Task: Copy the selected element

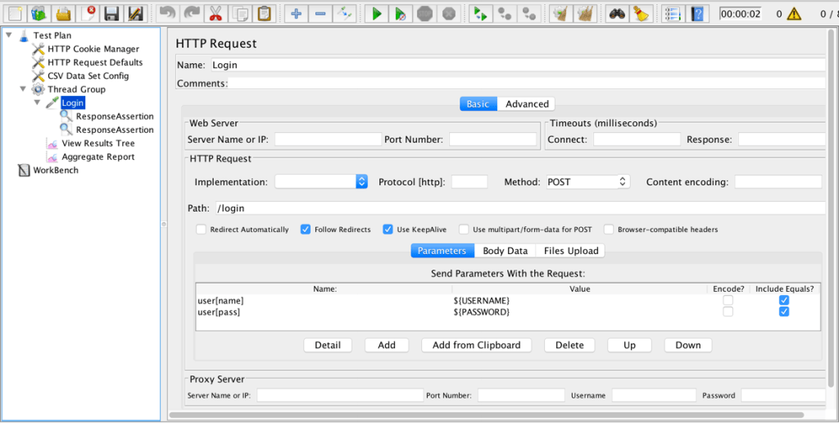Action: click(x=240, y=13)
